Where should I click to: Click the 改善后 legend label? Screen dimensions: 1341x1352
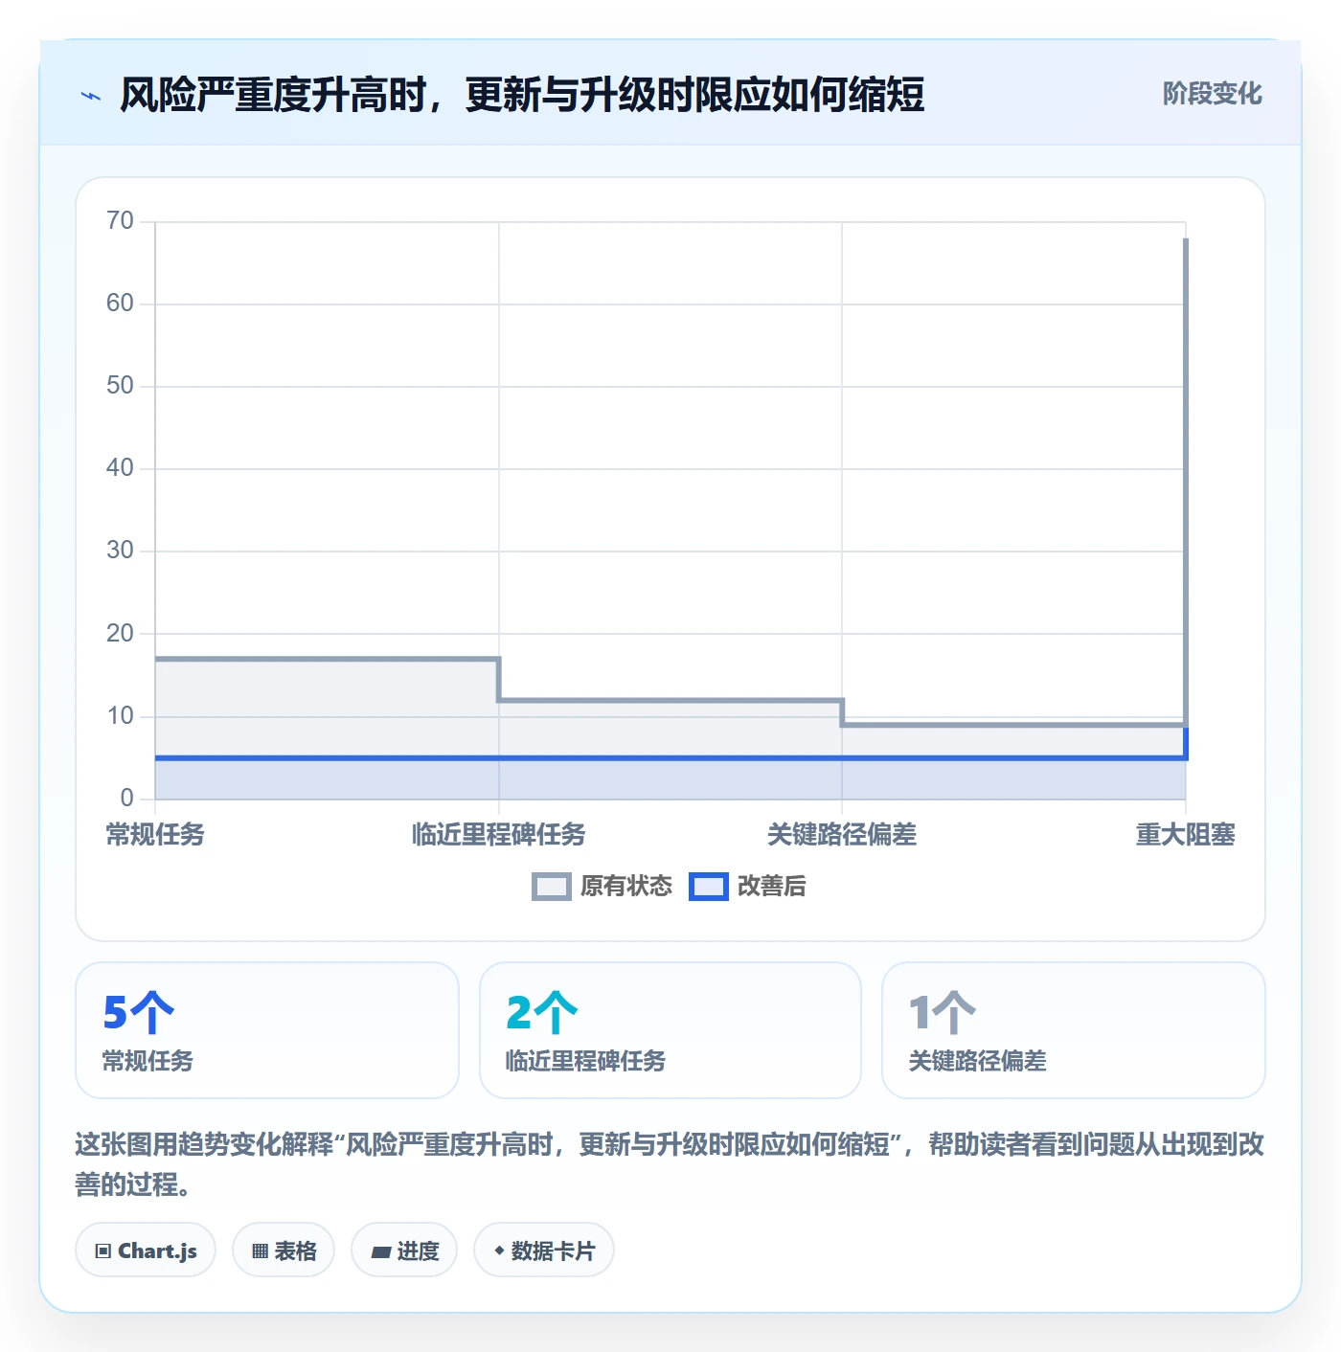point(771,887)
